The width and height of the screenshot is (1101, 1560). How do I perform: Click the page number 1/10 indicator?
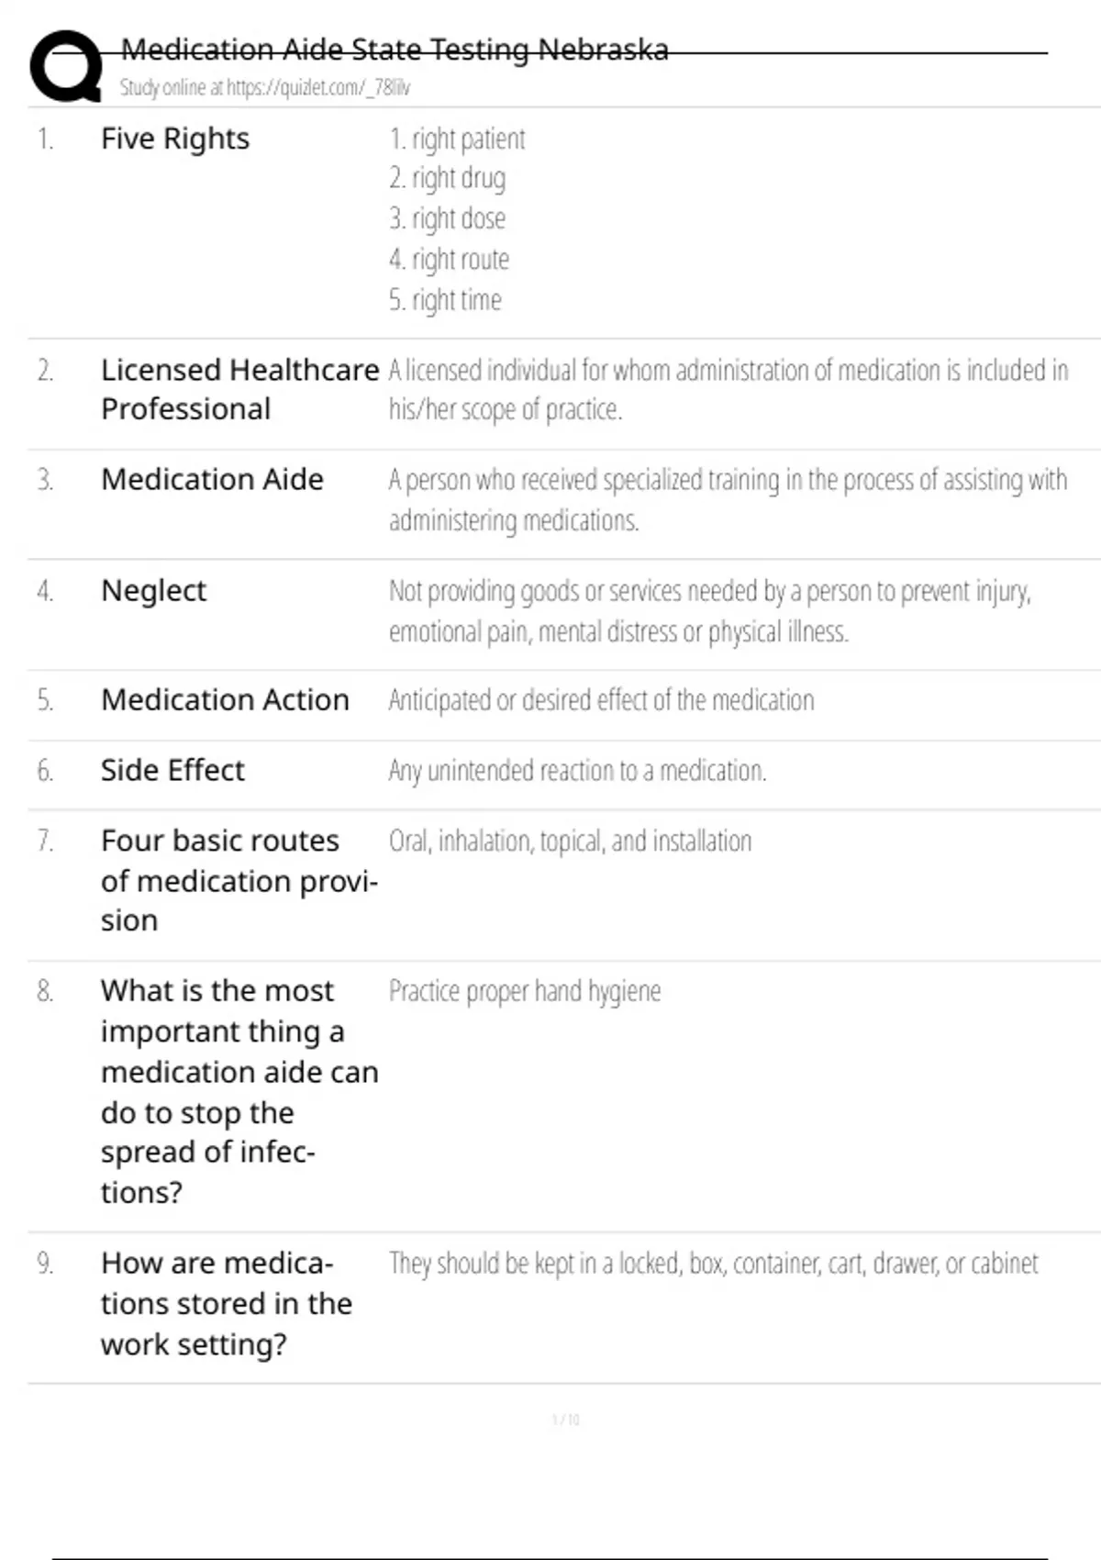coord(565,1420)
